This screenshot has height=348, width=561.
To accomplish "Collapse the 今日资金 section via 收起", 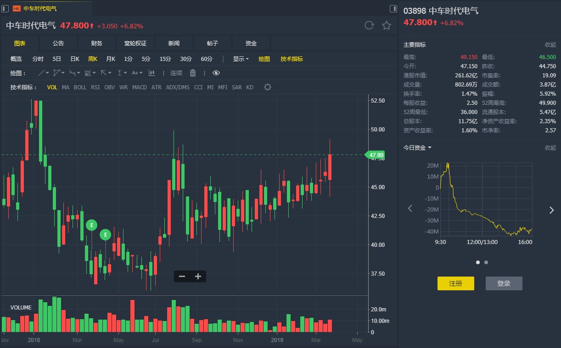I will pyautogui.click(x=550, y=147).
